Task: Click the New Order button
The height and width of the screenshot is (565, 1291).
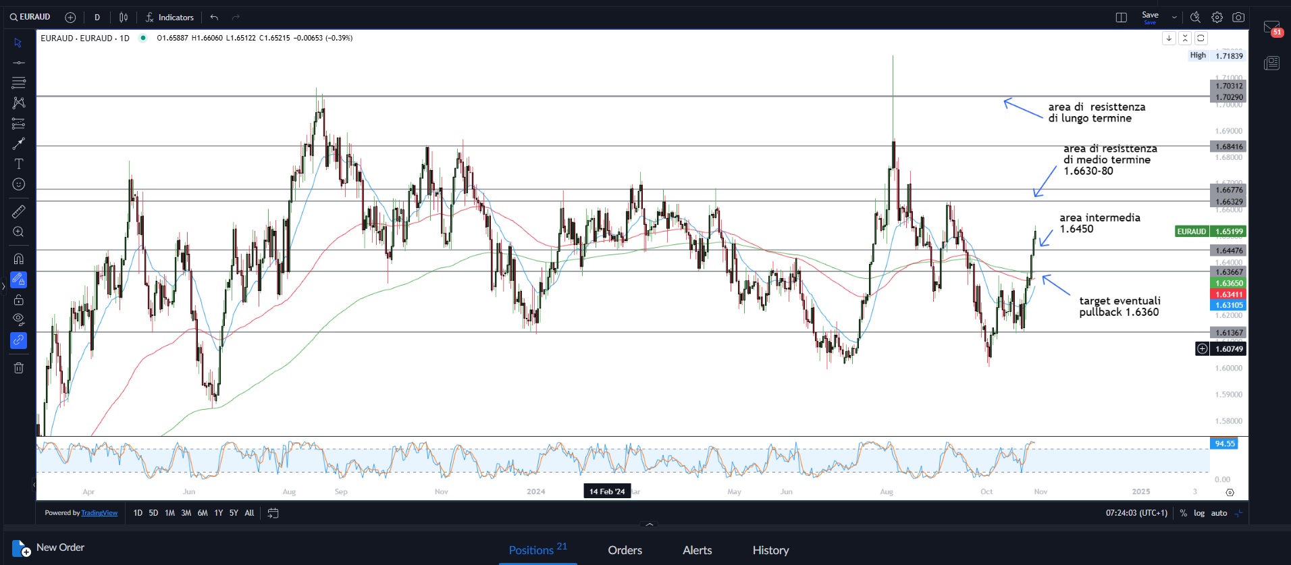Action: 48,547
